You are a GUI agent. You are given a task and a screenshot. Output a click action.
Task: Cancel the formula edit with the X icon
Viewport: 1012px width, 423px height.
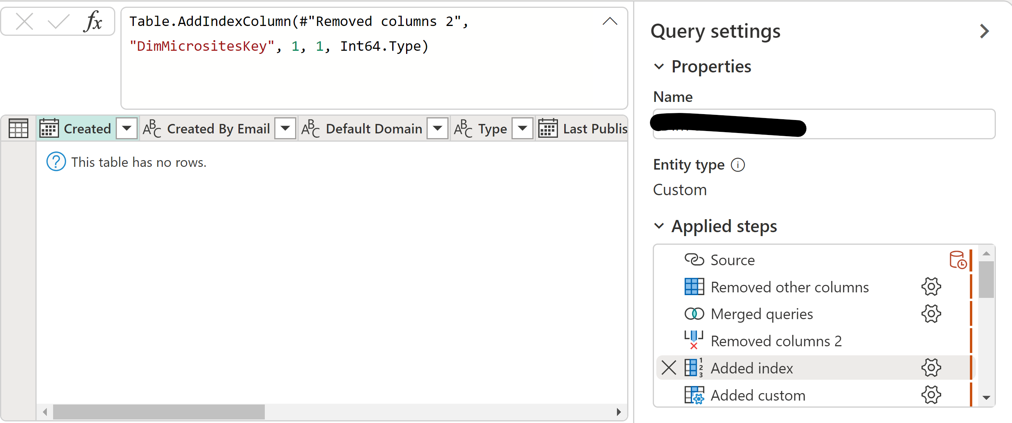point(24,21)
